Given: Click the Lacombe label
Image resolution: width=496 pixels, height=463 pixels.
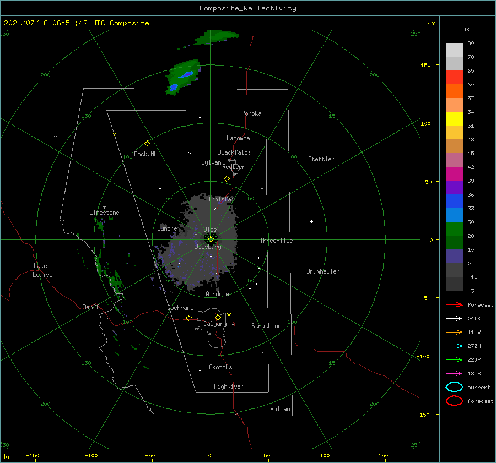Looking at the screenshot, I should pyautogui.click(x=238, y=138).
